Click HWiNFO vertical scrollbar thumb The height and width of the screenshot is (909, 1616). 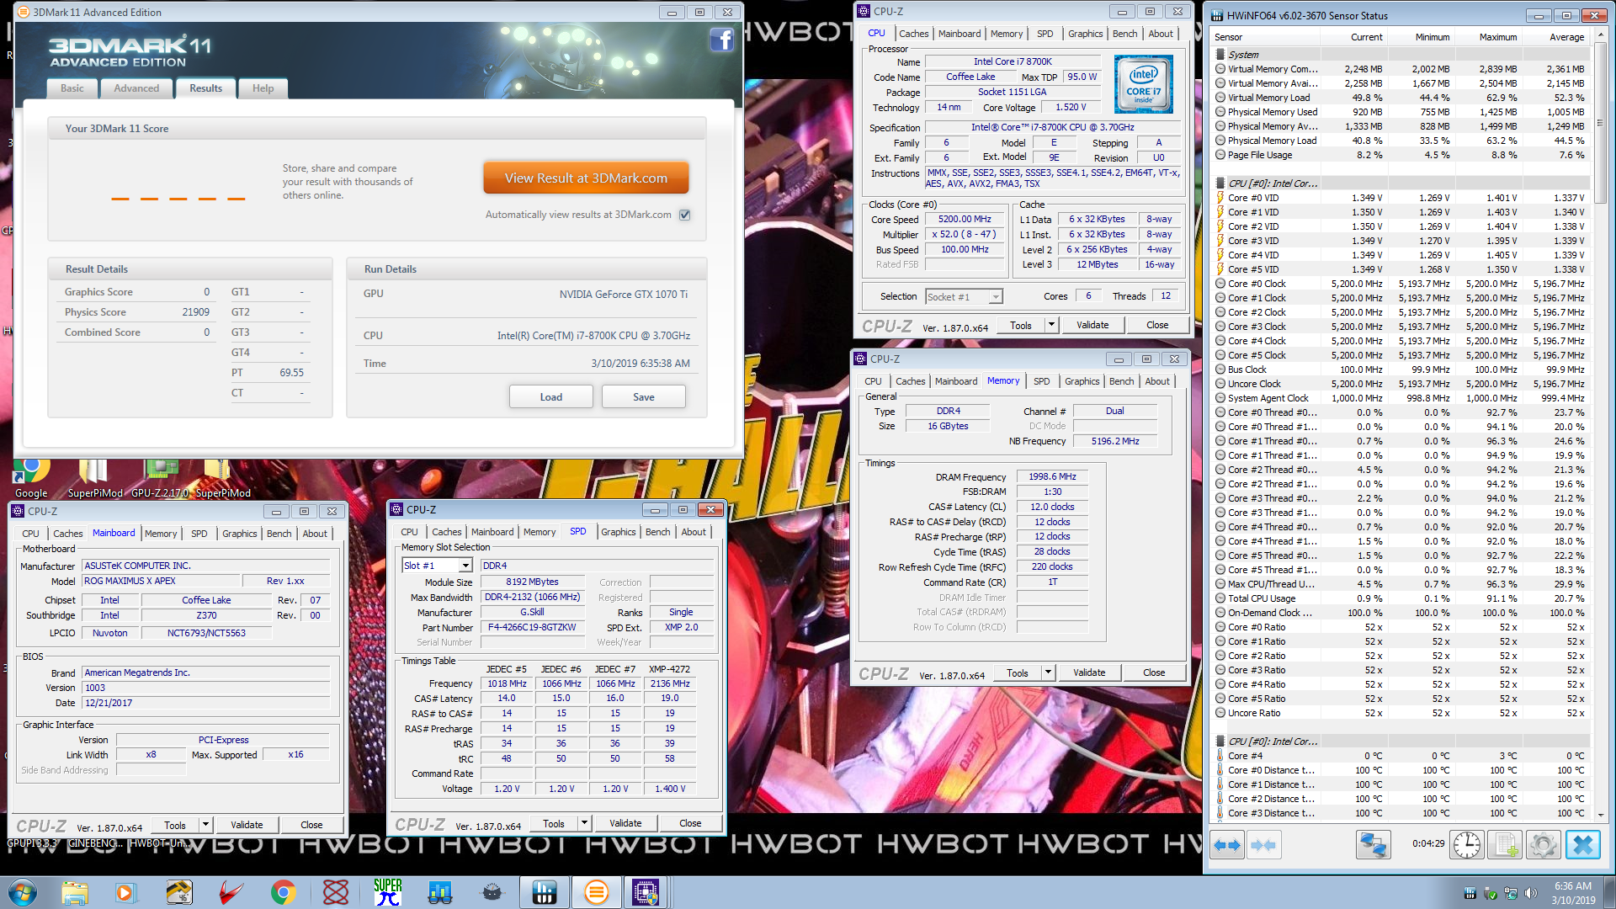(x=1600, y=123)
